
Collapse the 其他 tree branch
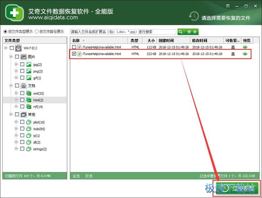[11, 114]
